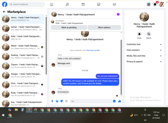Screen dimensions: 168x123
Task: Open Nikoll's apartment conversation
Action: click(x=23, y=47)
